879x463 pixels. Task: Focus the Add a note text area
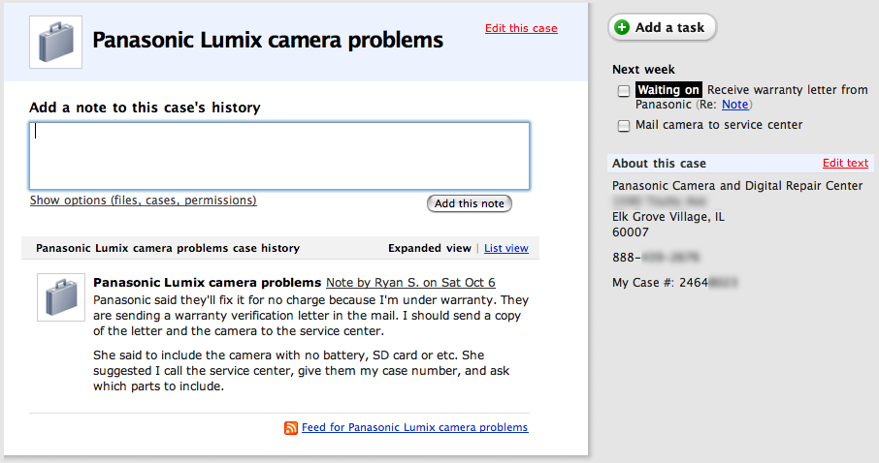(279, 156)
